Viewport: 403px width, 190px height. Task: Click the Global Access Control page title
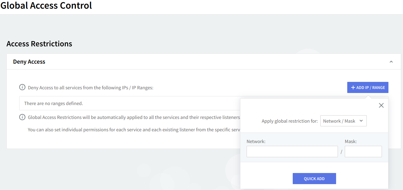click(x=46, y=6)
